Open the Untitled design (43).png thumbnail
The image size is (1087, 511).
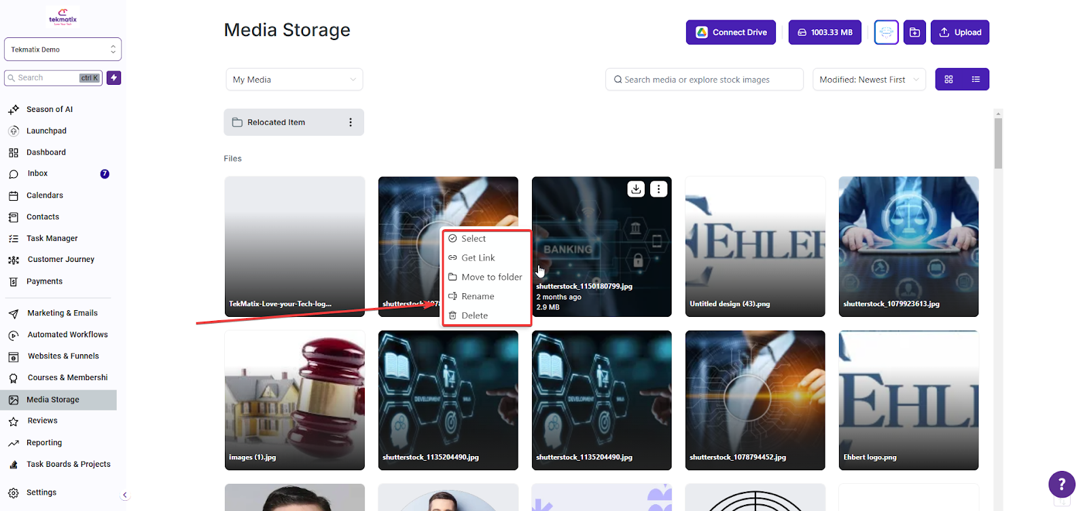coord(755,246)
